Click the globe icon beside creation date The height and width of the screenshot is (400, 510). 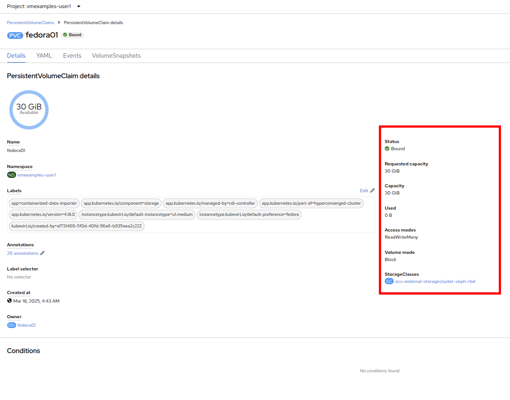9,301
